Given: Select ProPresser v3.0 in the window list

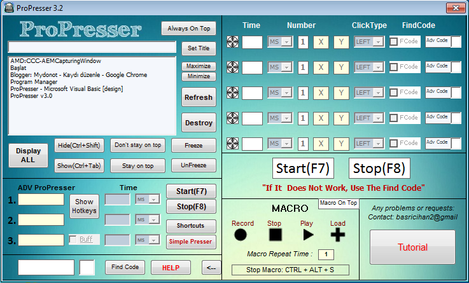Looking at the screenshot, I should tap(31, 96).
